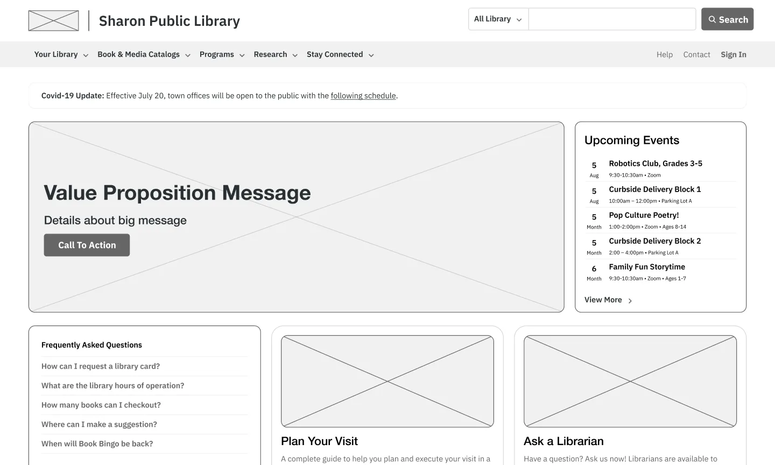
Task: Open the Help page
Action: pos(664,54)
